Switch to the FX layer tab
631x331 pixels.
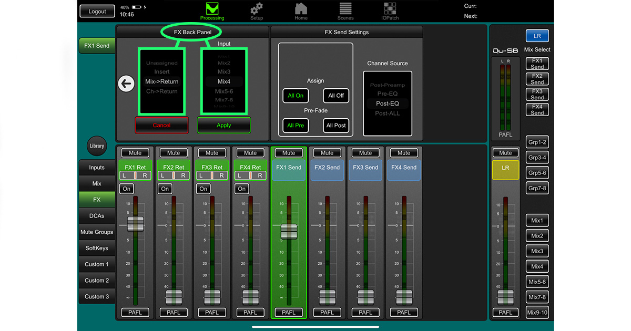pyautogui.click(x=97, y=200)
